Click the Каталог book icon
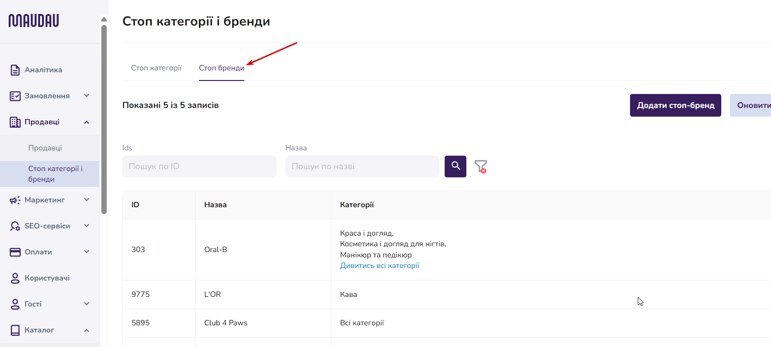Image resolution: width=771 pixels, height=347 pixels. coord(15,330)
